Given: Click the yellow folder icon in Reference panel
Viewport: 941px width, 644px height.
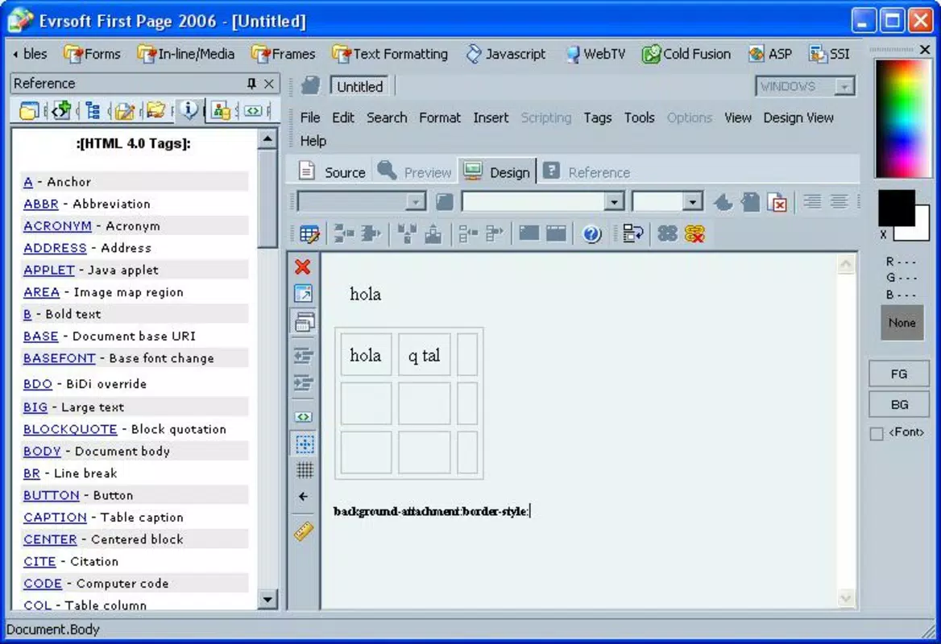Looking at the screenshot, I should 29,111.
